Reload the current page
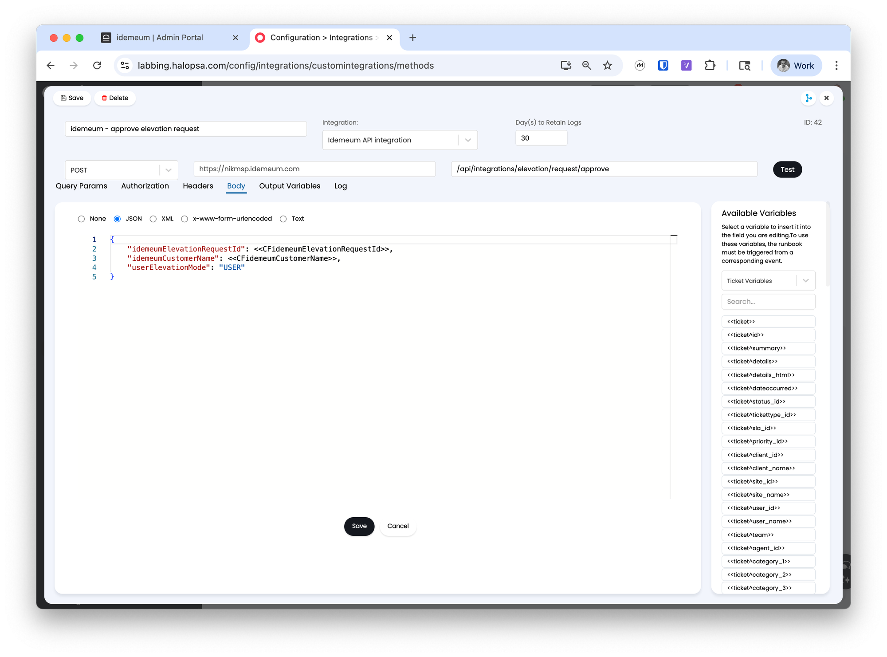887x657 pixels. tap(97, 66)
